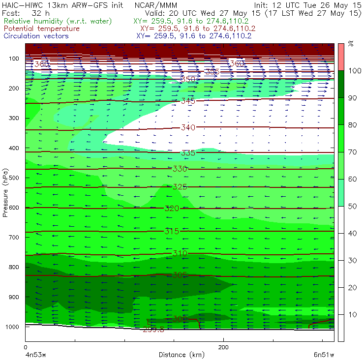
Task: Click the '90' colorbar value label
Action: click(x=352, y=98)
